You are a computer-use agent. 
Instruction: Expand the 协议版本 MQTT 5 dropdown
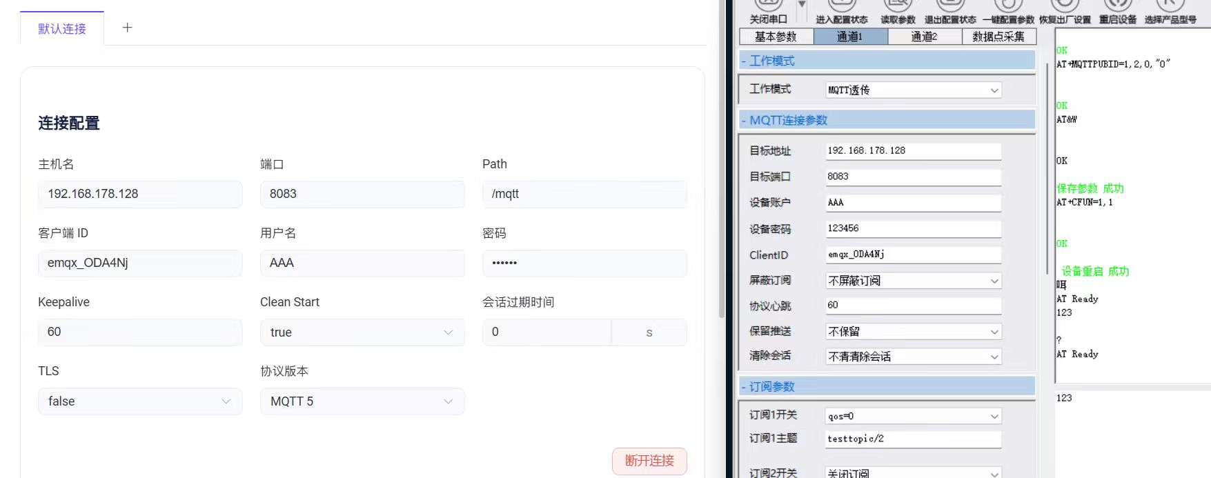coord(362,401)
